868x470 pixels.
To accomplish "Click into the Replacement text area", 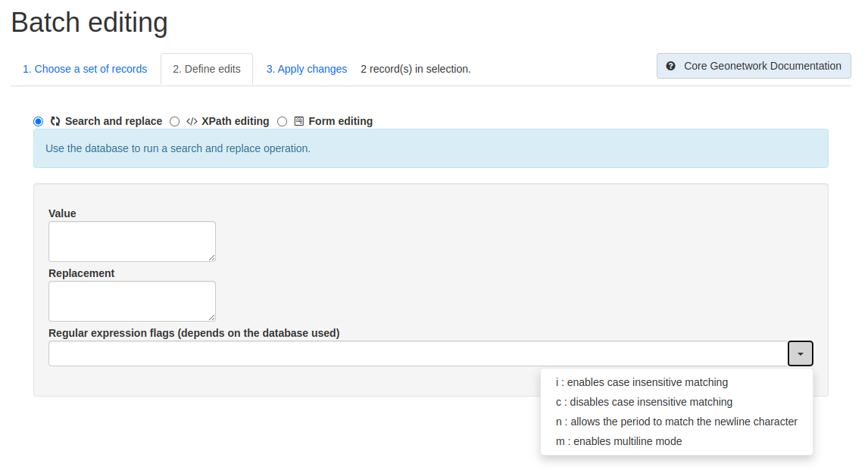I will click(132, 301).
